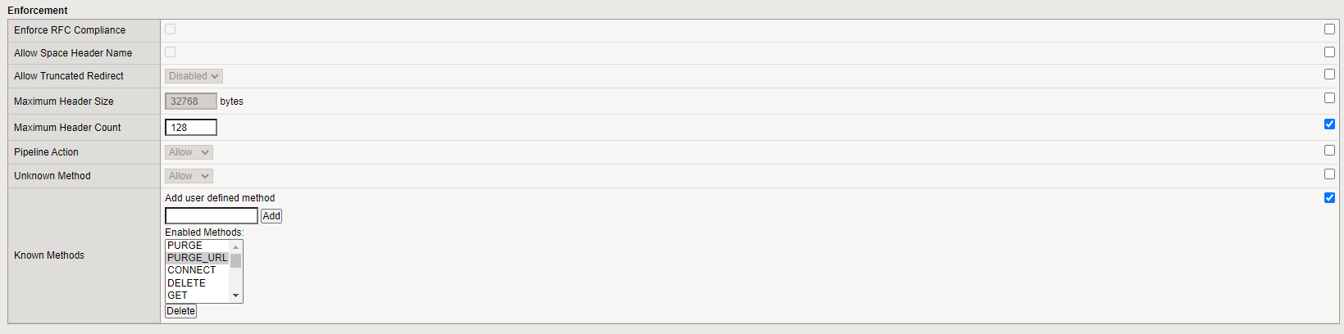
Task: Enable custom checkbox on Unknown Method row
Action: pos(1329,174)
